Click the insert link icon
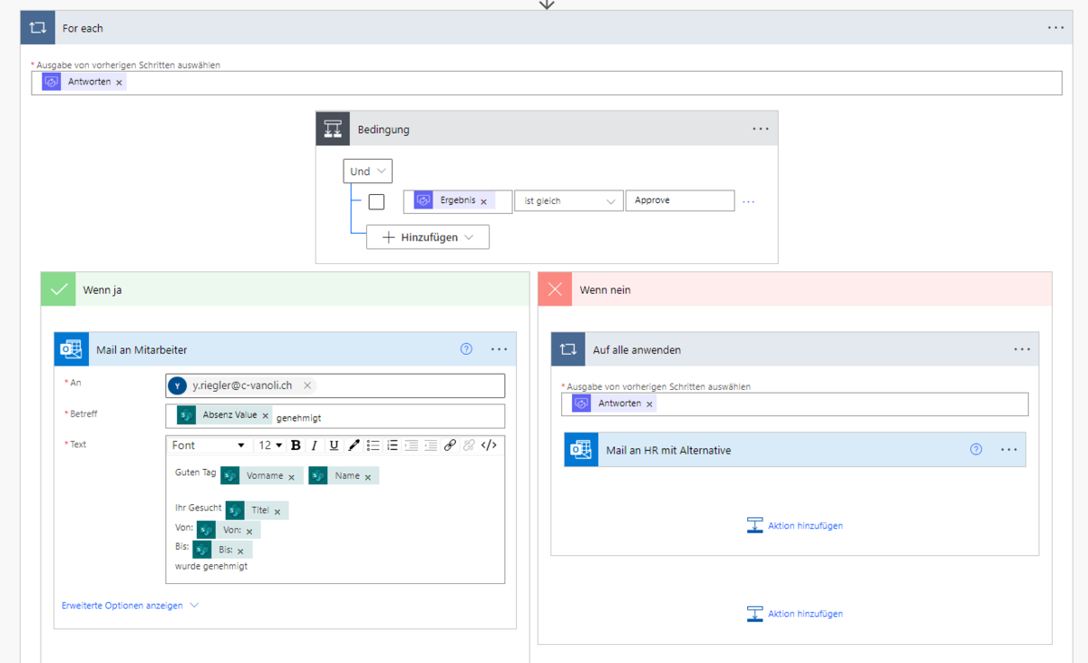The width and height of the screenshot is (1088, 663). click(450, 445)
